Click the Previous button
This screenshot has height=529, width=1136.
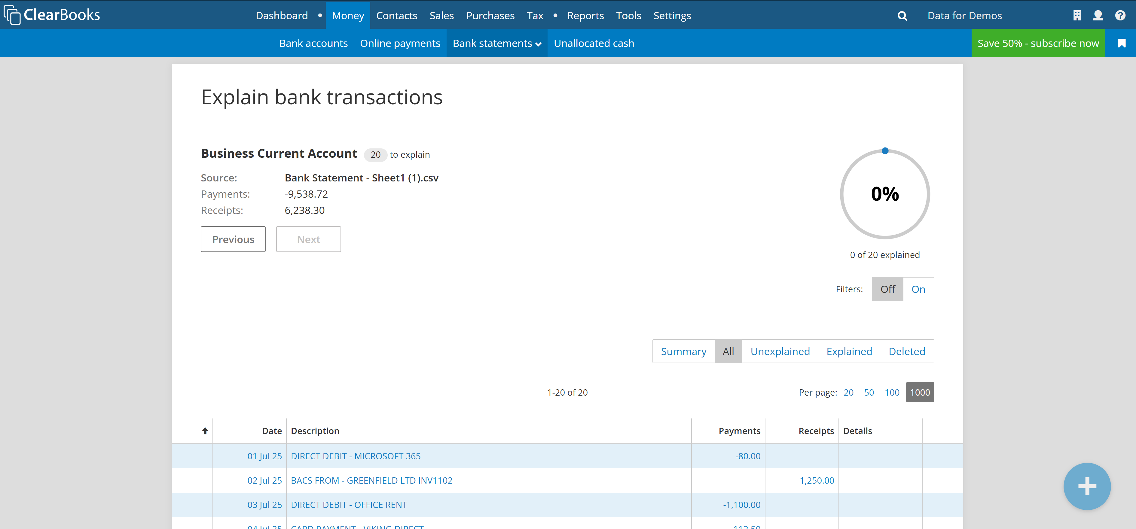tap(233, 239)
